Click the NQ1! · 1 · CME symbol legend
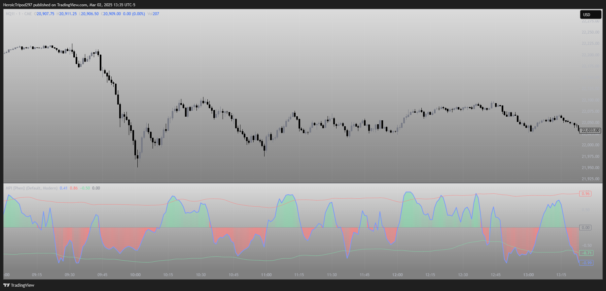The width and height of the screenshot is (606, 291). click(19, 14)
